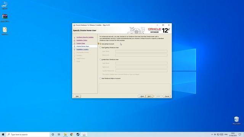Go back with the Back button
The image size is (244, 137).
point(142,96)
